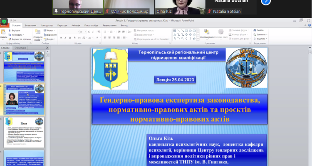Open the Розділ section dropdown

[50, 39]
